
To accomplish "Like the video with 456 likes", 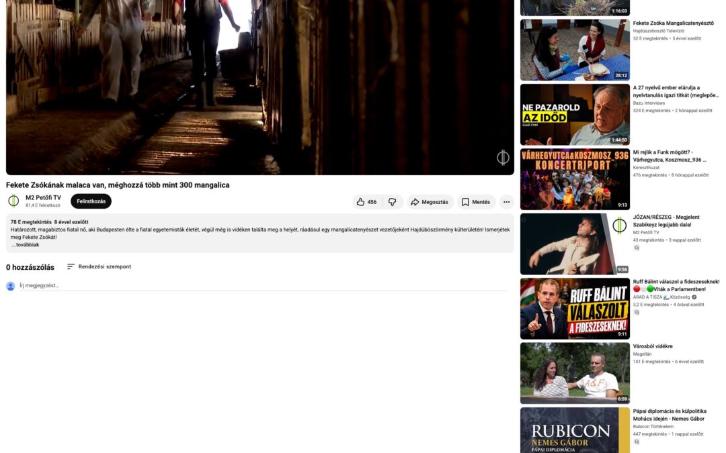I will [x=366, y=202].
